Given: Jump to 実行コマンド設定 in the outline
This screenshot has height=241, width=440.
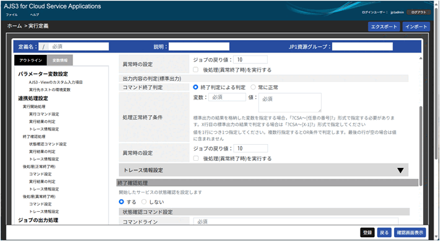Looking at the screenshot, I should click(x=44, y=114).
